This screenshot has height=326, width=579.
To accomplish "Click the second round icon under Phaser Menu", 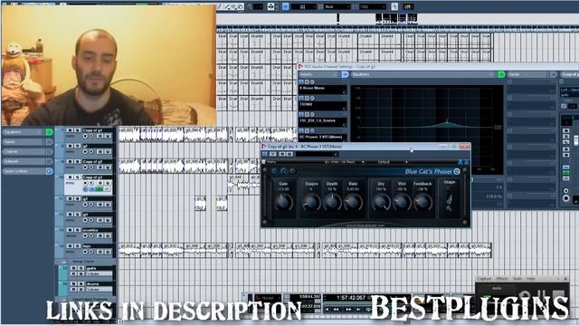I will click(x=283, y=171).
